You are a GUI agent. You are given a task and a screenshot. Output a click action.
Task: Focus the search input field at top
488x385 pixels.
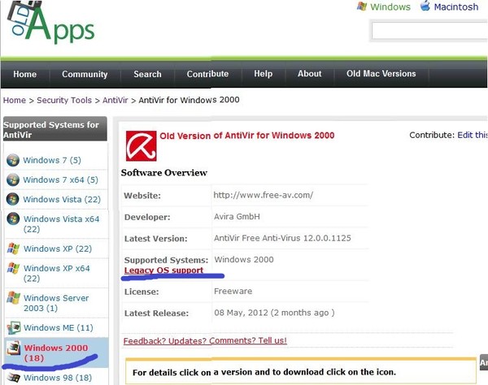(429, 30)
